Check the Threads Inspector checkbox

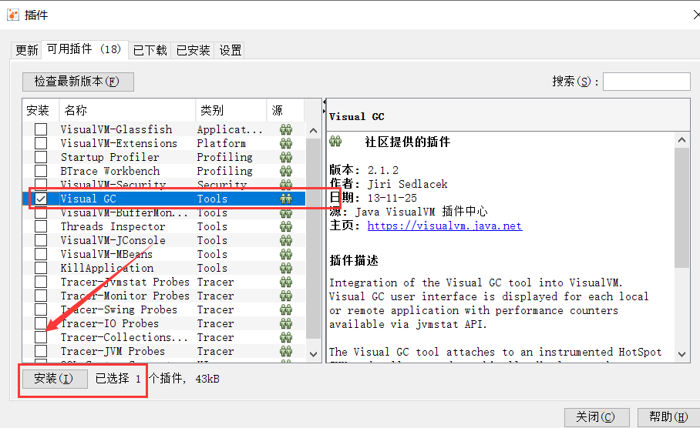pos(41,226)
